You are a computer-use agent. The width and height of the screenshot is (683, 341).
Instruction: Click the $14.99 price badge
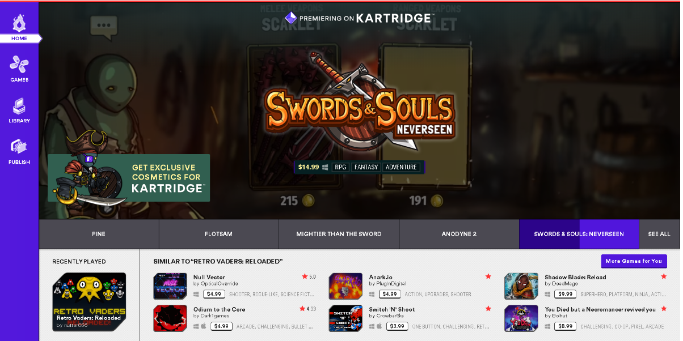tap(308, 167)
